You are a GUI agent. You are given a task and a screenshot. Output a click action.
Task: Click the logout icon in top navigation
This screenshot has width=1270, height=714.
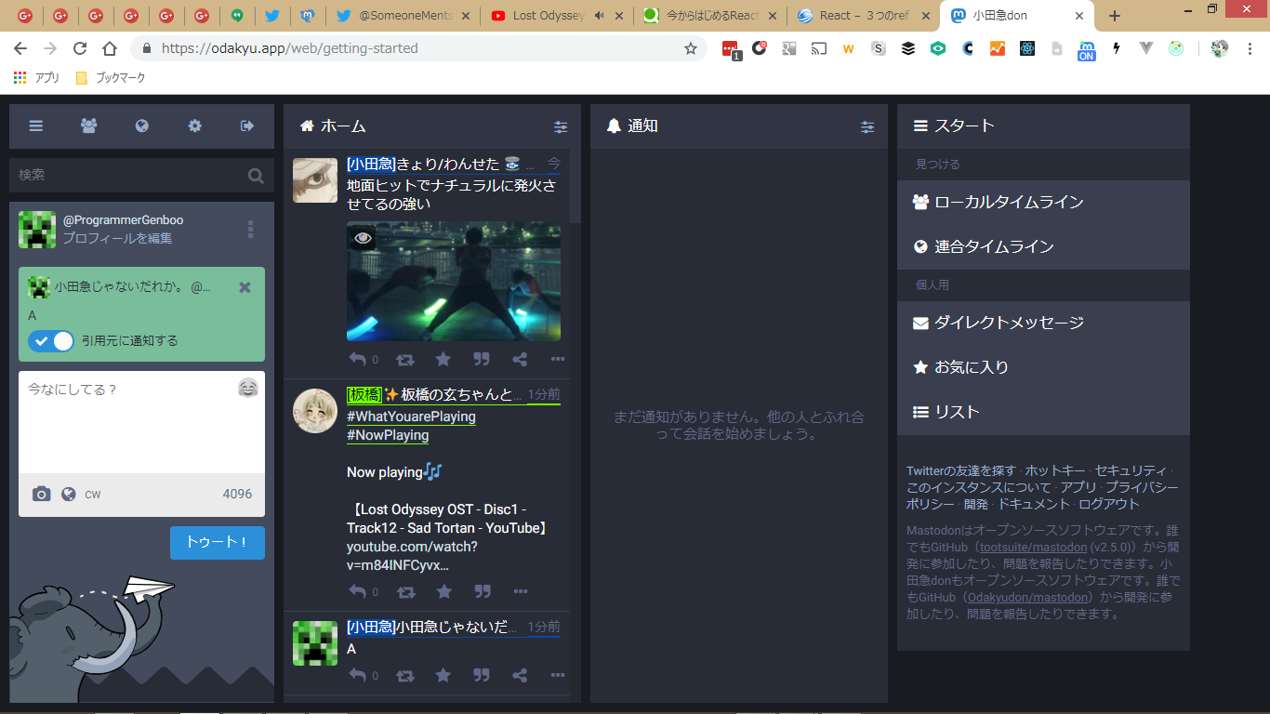coord(247,126)
